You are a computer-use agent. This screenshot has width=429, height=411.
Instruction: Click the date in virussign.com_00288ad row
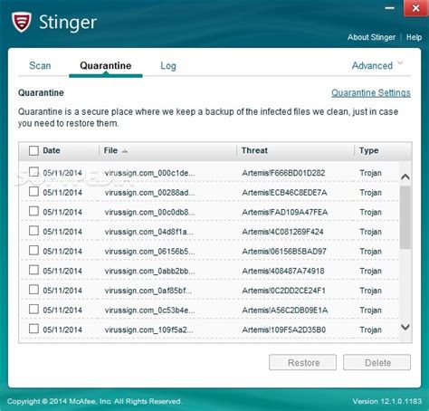[x=62, y=193]
